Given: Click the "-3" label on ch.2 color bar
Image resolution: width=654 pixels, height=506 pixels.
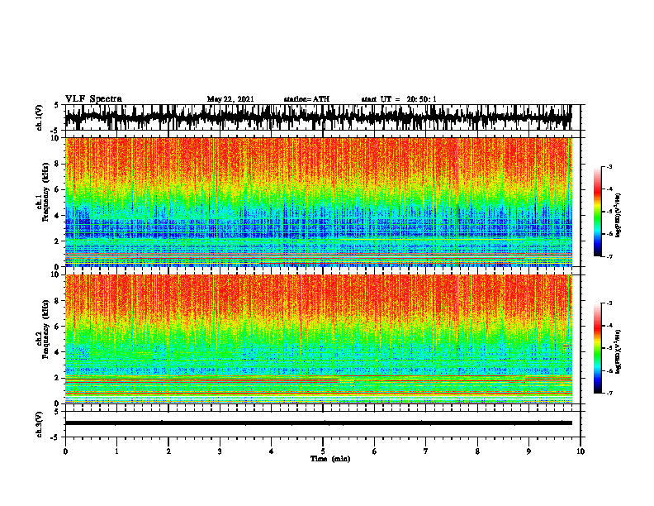Looking at the screenshot, I should coord(609,303).
